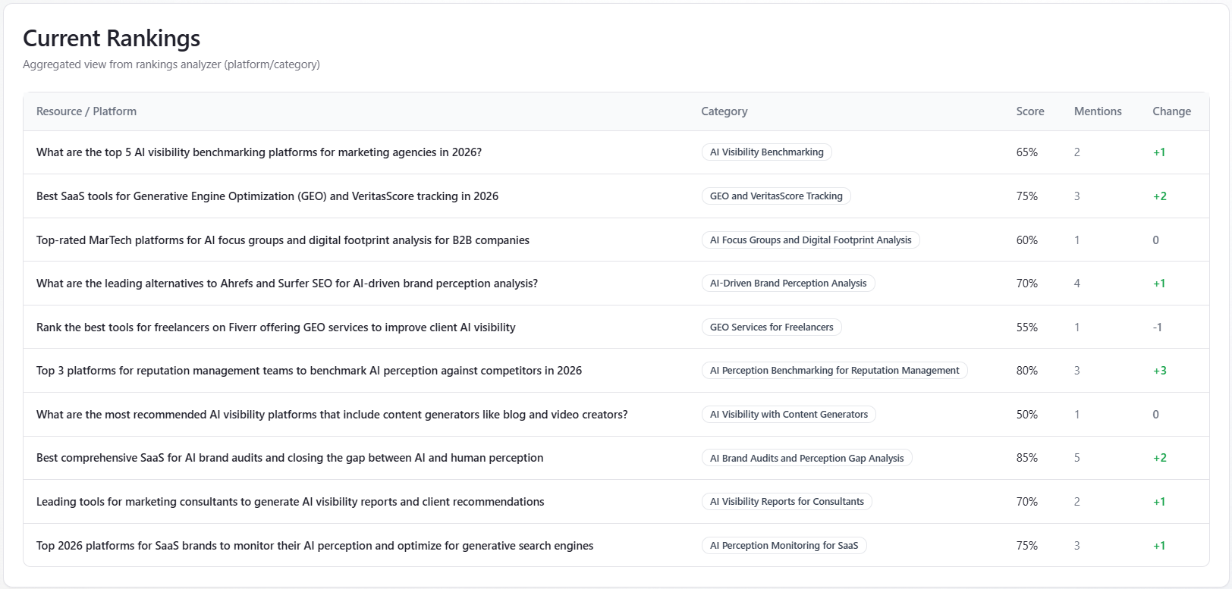Viewport: 1232px width, 589px height.
Task: Click the Change column header
Action: click(1171, 111)
